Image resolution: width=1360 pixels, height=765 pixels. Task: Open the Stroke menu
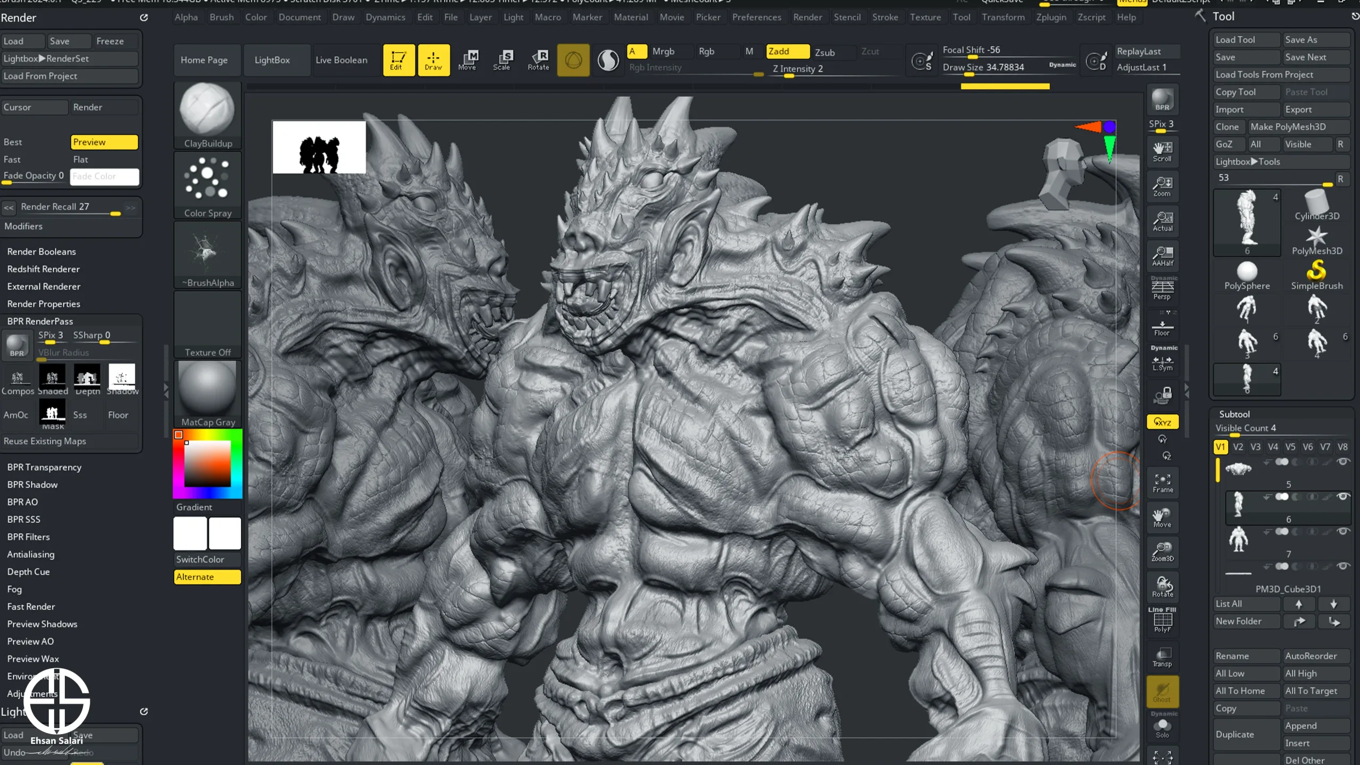pos(885,17)
